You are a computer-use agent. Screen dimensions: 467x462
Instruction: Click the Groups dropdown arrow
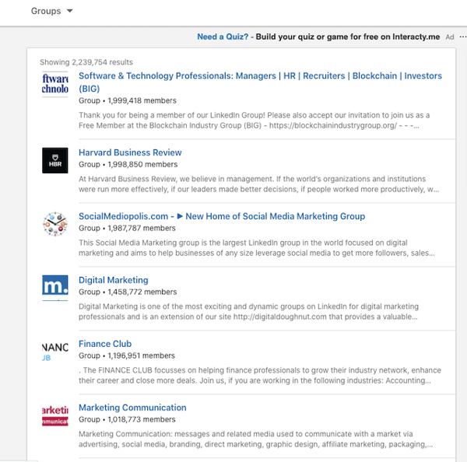70,11
